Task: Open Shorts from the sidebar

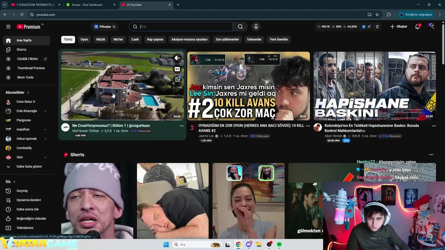Action: (26, 50)
